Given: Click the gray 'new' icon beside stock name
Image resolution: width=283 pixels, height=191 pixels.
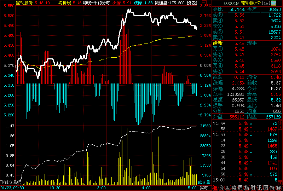Looking at the screenshot, I should coord(273,3).
